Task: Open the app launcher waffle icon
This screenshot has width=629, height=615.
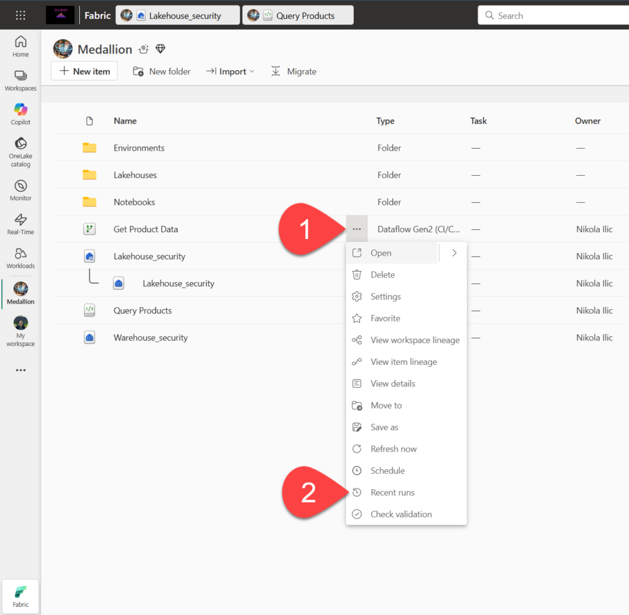Action: (20, 15)
